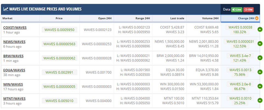Screen dimensions: 264x110
Task: Click volume NEWS 2,001,883.00
Action: tap(204, 41)
